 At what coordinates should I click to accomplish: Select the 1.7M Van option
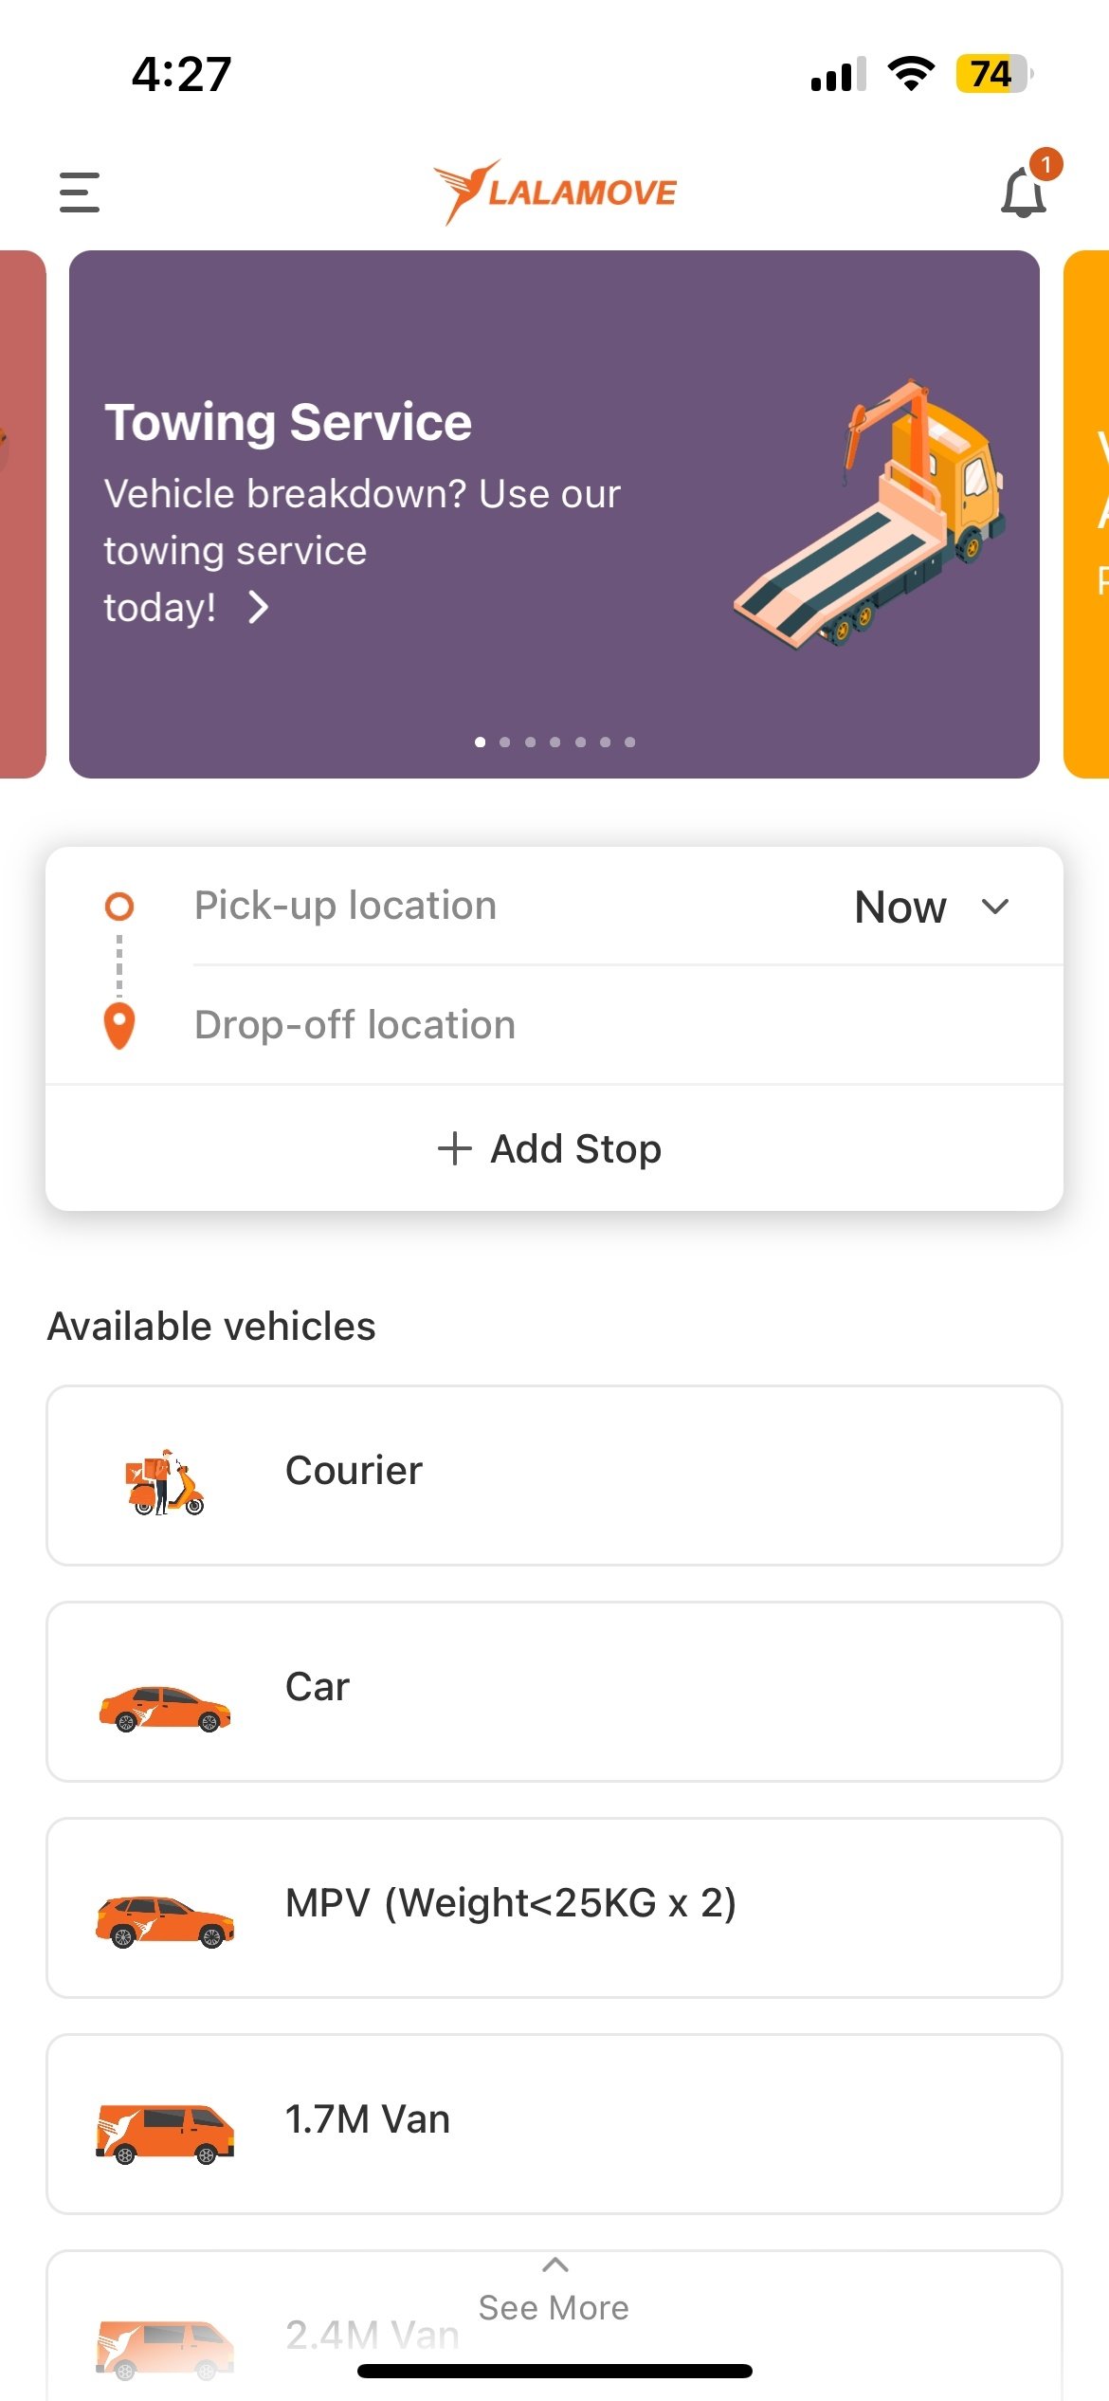[x=554, y=2124]
